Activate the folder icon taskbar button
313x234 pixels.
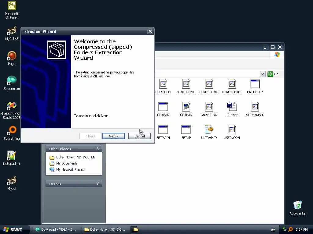(136, 229)
